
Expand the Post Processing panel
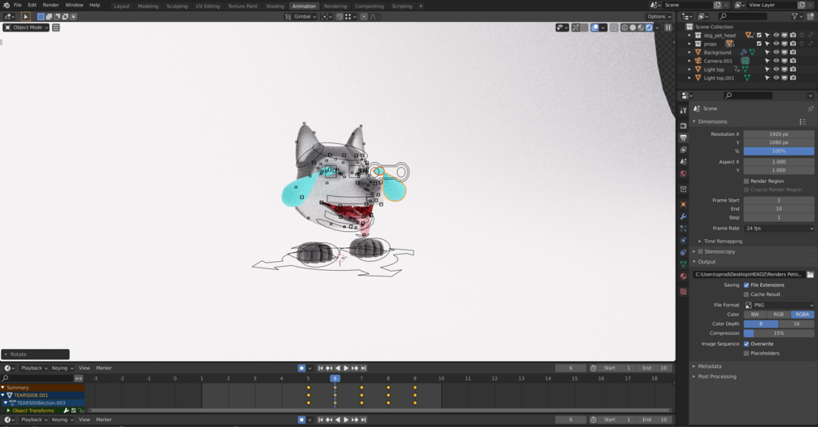(694, 377)
